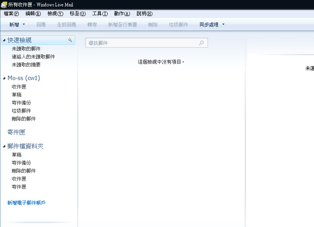The width and height of the screenshot is (314, 227).
Task: Click 新增至行事曆 in the toolbar
Action: click(x=122, y=25)
